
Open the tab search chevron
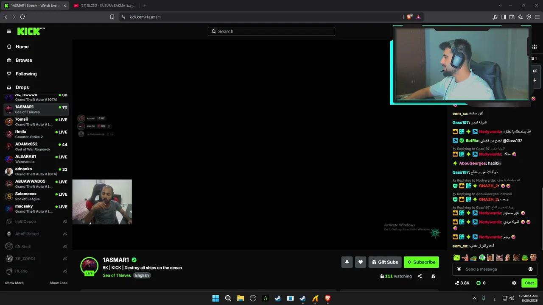[x=500, y=6]
